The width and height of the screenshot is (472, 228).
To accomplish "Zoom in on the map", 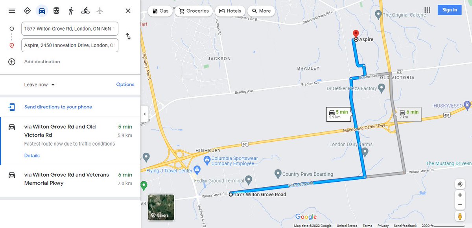I will (460, 195).
